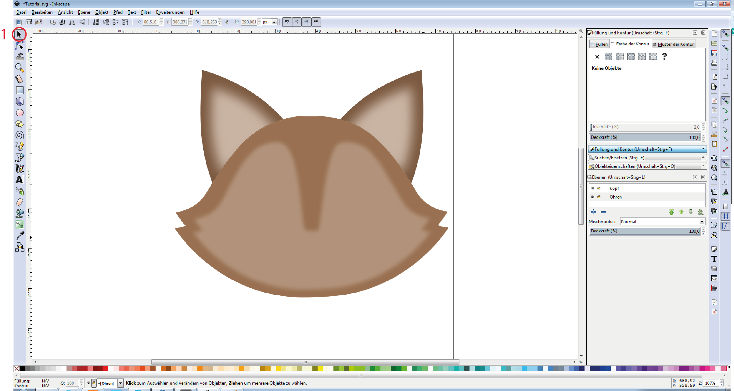Toggle lock on Ohren layer
Screen dimensions: 734x391
pos(599,197)
